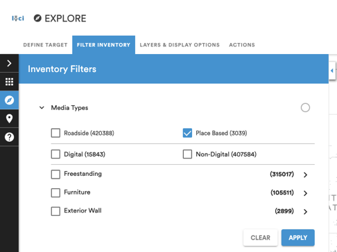The width and height of the screenshot is (337, 252).
Task: Click the Furniture count (105511)
Action: (282, 192)
